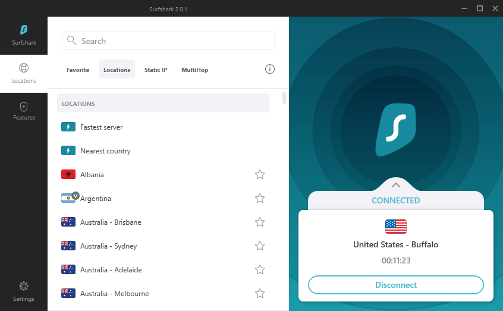Favorite Argentina with its star
503x311 pixels.
[x=260, y=199]
